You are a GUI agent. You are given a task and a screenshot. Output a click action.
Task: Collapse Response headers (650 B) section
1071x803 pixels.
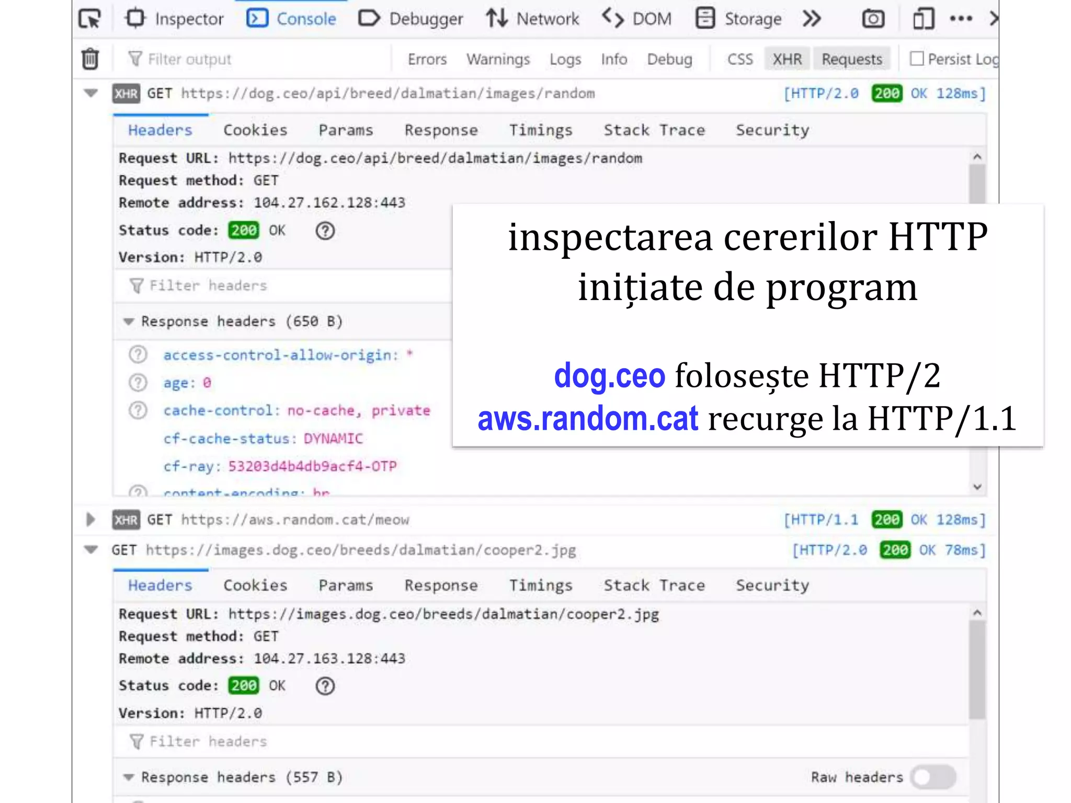[x=129, y=322]
